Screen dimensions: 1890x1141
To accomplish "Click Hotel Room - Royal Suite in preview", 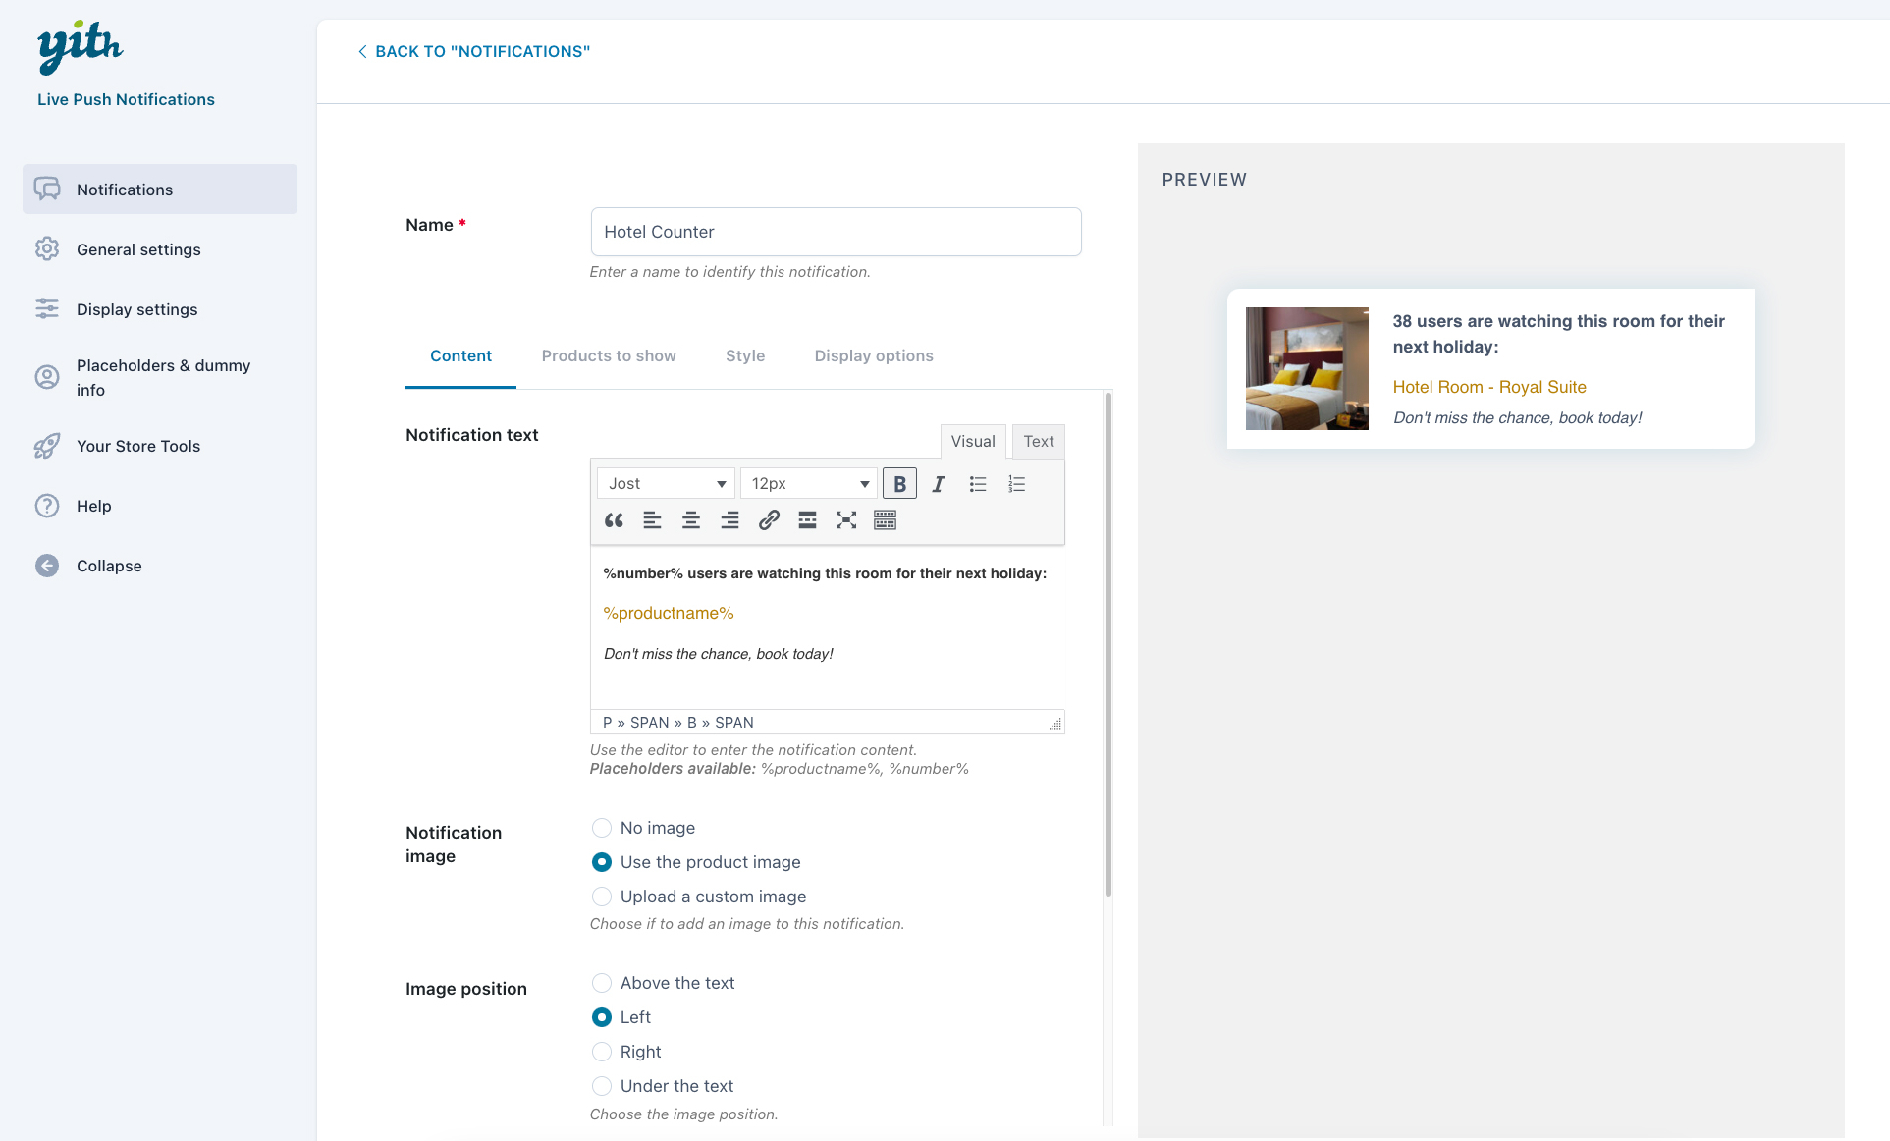I will click(1489, 387).
